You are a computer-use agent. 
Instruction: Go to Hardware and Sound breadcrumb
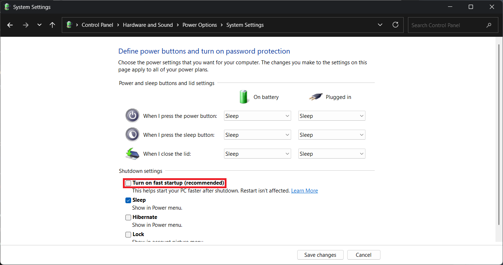point(148,25)
